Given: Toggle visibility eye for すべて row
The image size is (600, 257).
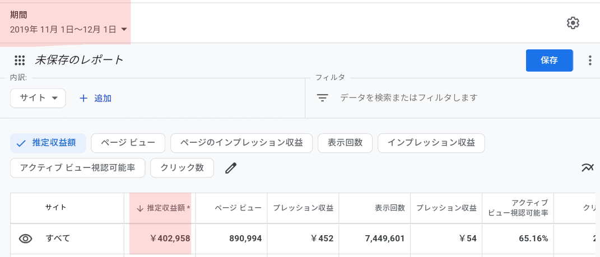Looking at the screenshot, I should coord(26,239).
